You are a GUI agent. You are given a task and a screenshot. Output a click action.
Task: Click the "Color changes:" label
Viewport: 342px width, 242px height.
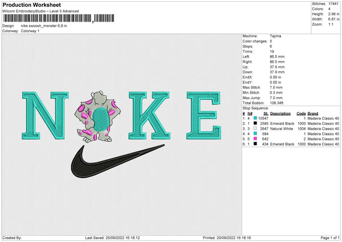255,41
